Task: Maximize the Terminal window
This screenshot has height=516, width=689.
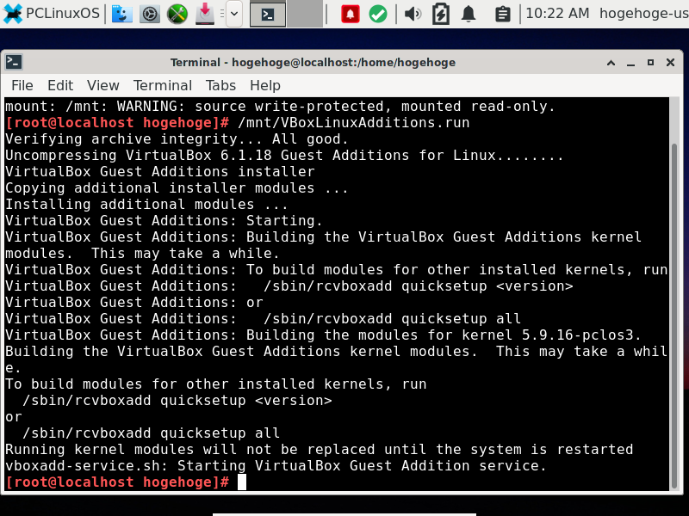Action: coord(651,63)
